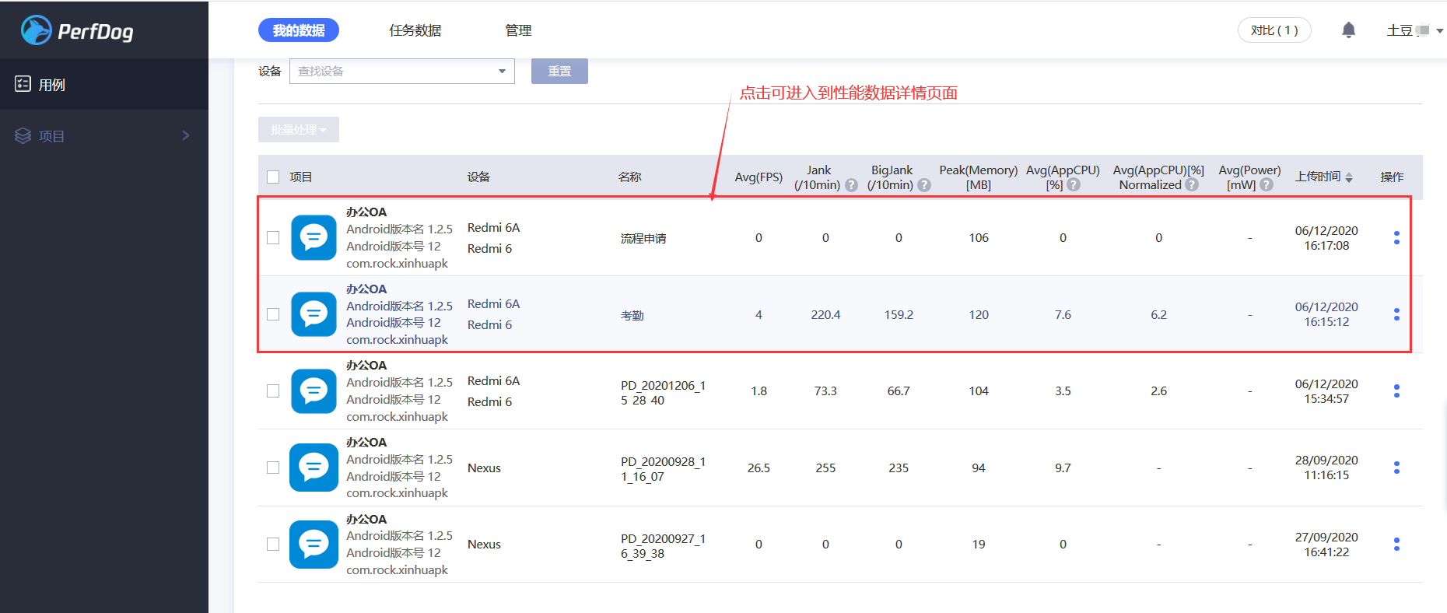Select checkbox for the 考勤 record
The image size is (1447, 613).
pos(273,314)
